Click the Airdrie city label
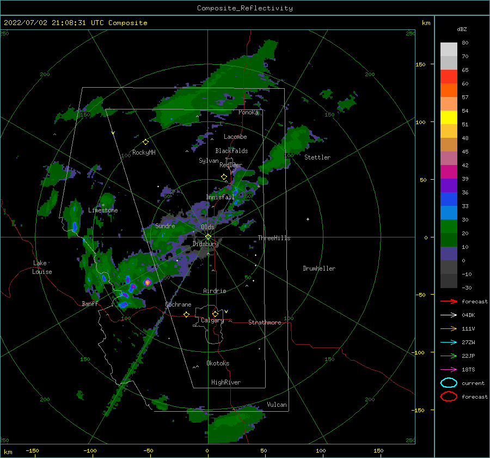 tap(215, 291)
